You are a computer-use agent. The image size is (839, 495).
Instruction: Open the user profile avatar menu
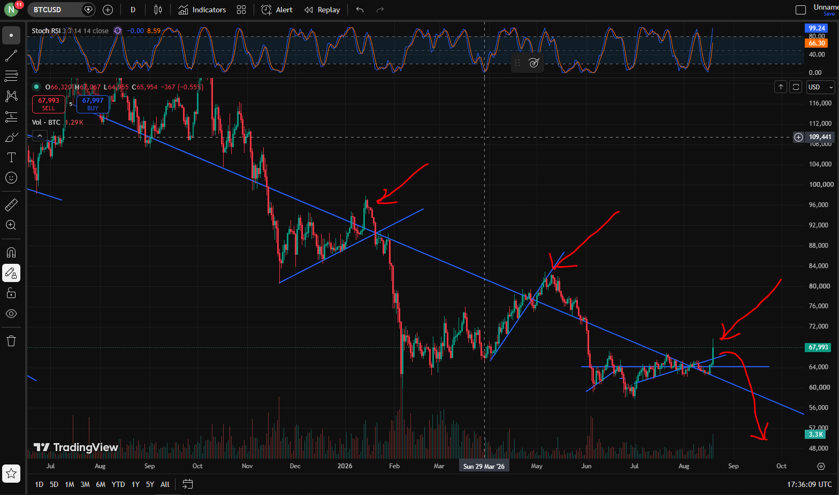click(x=11, y=10)
